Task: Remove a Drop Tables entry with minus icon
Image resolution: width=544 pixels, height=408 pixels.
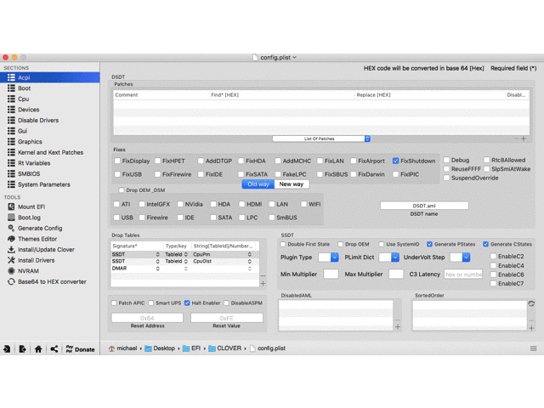Action: 263,275
